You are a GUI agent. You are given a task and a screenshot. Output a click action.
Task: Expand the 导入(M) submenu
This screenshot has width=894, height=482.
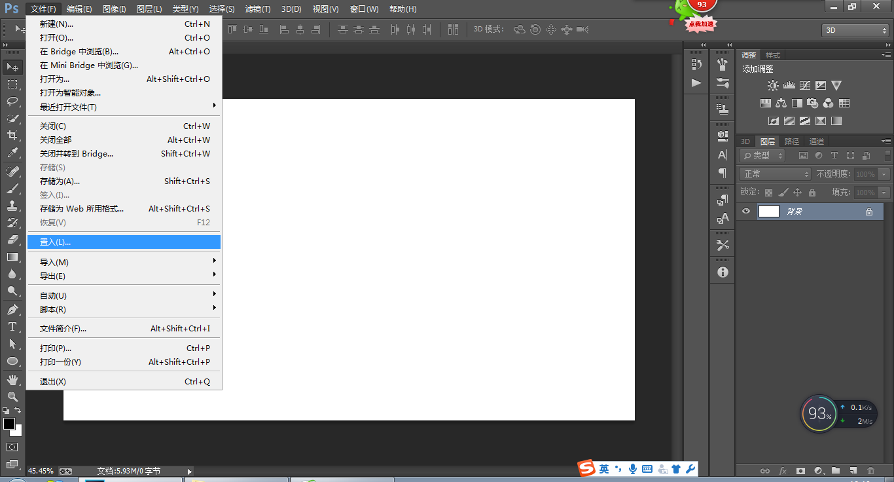(x=124, y=262)
